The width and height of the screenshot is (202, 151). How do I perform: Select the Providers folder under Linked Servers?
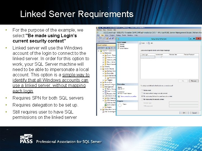(x=112, y=78)
